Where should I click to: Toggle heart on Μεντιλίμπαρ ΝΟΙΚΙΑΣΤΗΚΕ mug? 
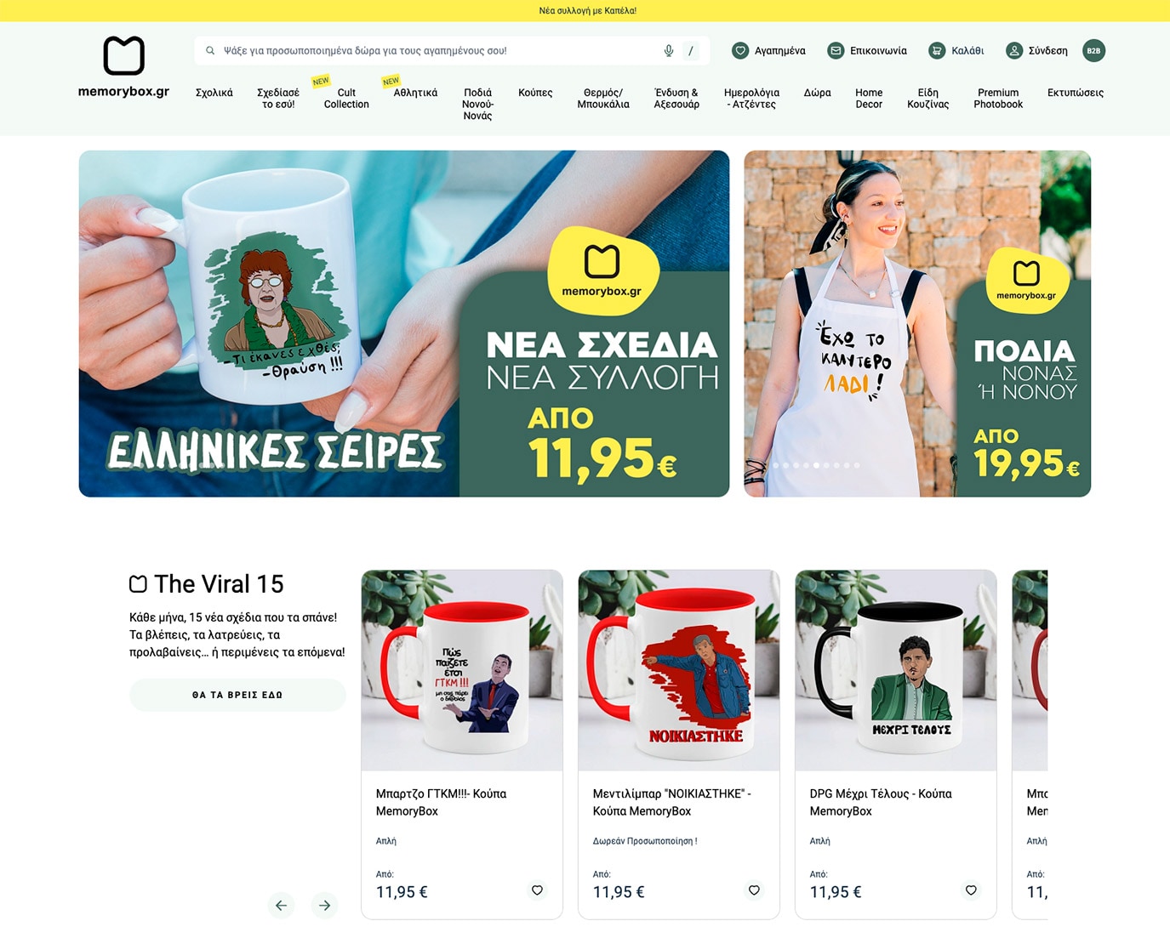(754, 890)
